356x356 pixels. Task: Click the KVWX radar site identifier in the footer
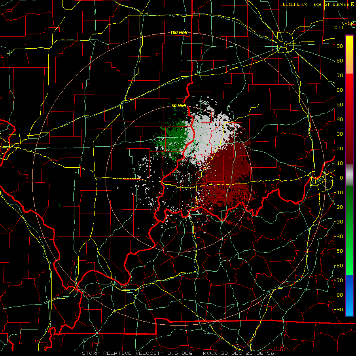211,353
